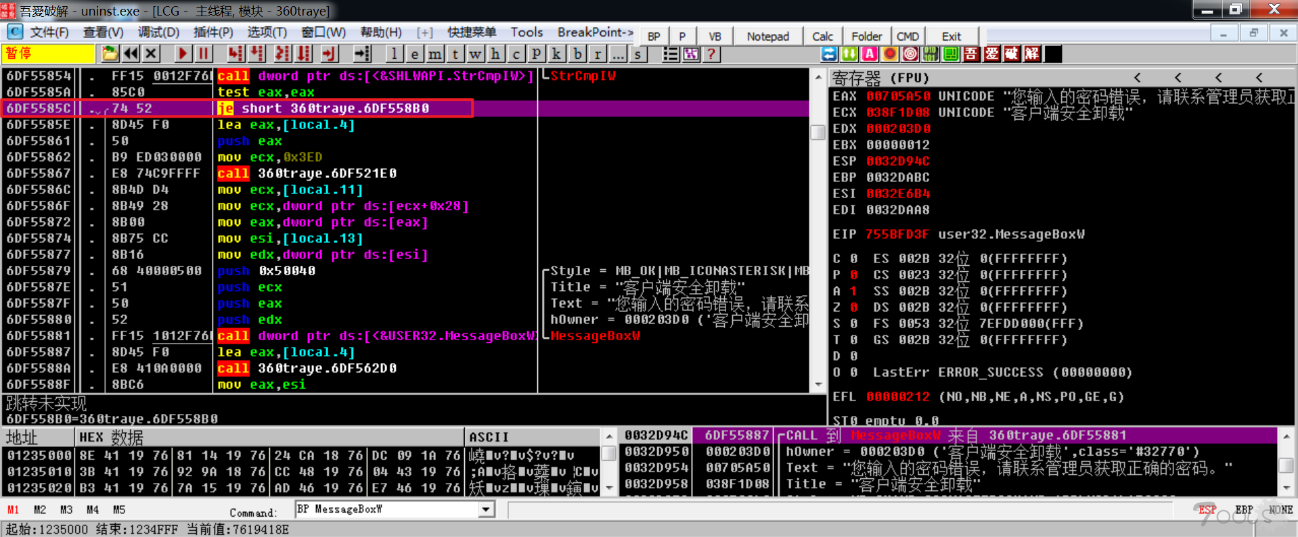Open the 文件(F) menu
Image resolution: width=1298 pixels, height=537 pixels.
49,32
